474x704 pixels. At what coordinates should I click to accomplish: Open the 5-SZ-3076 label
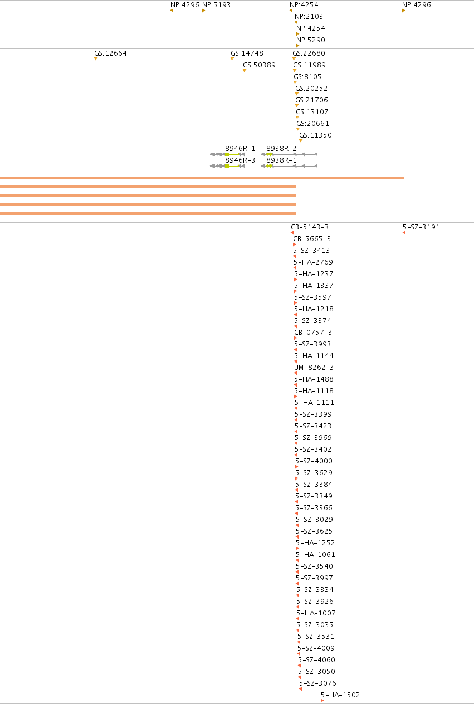coord(317,683)
